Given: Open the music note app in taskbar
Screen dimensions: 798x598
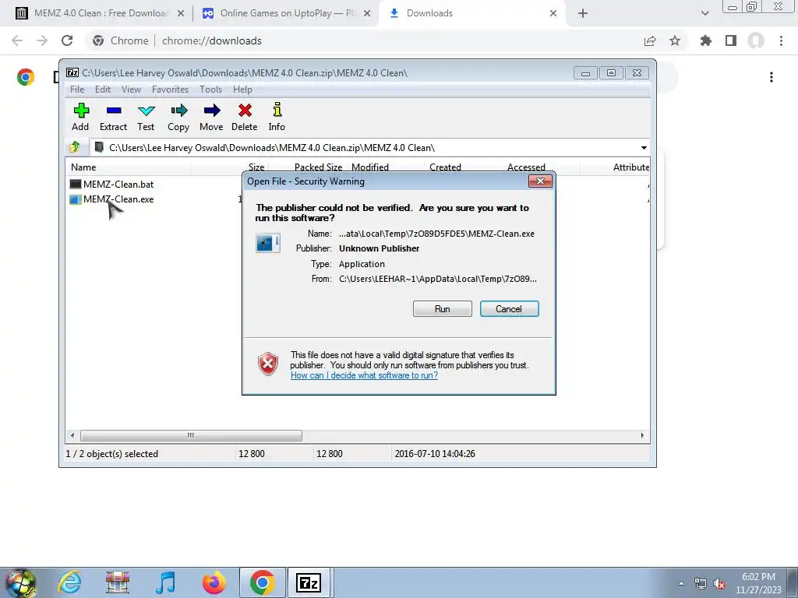Looking at the screenshot, I should pyautogui.click(x=165, y=582).
